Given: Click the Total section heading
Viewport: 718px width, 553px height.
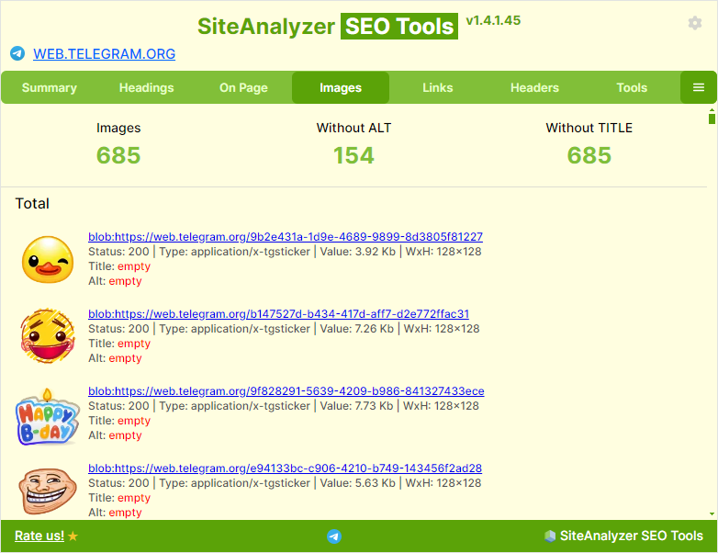Looking at the screenshot, I should [32, 203].
